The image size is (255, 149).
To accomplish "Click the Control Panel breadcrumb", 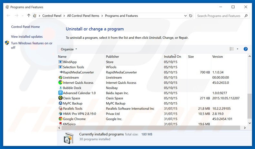I will tap(52, 16).
